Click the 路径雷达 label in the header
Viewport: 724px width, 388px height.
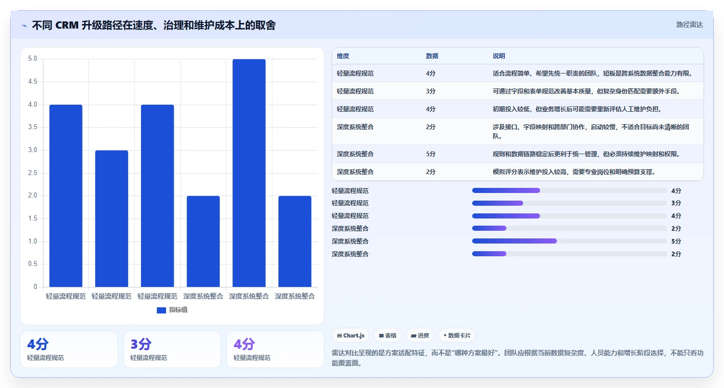point(689,25)
